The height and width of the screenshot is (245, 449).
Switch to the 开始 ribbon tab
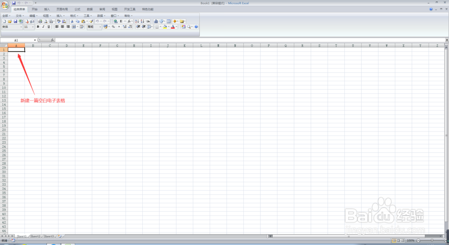pos(35,9)
